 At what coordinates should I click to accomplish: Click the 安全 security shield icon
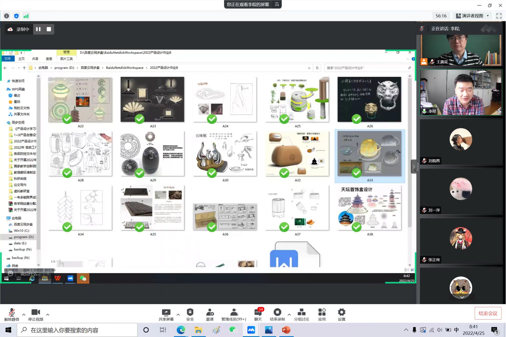(x=190, y=313)
